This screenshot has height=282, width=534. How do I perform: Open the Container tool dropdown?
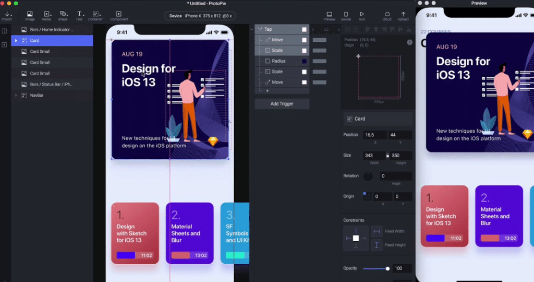(x=96, y=16)
